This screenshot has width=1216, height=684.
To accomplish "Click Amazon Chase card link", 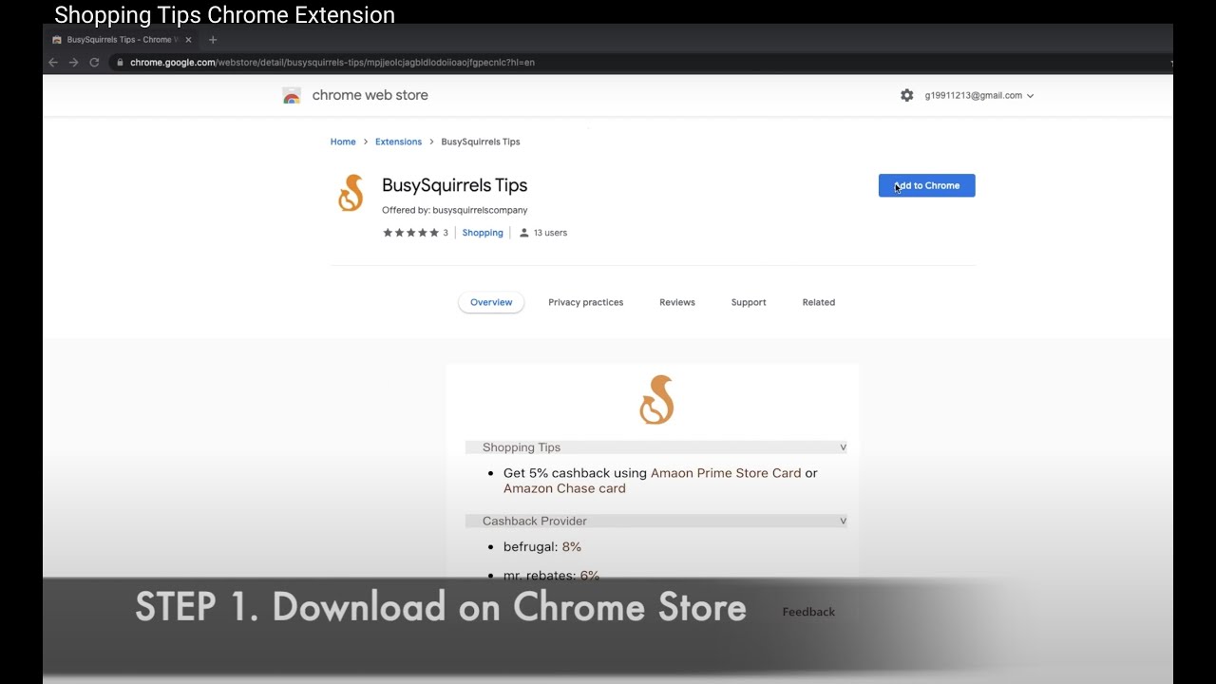I will click(x=564, y=488).
